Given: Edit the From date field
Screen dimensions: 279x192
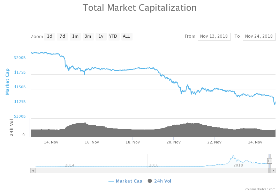Looking at the screenshot, I should pos(214,36).
